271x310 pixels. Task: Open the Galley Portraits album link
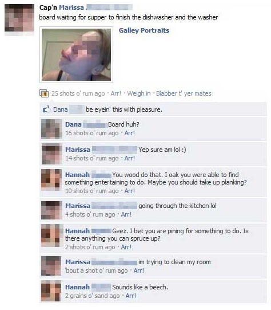pos(144,30)
